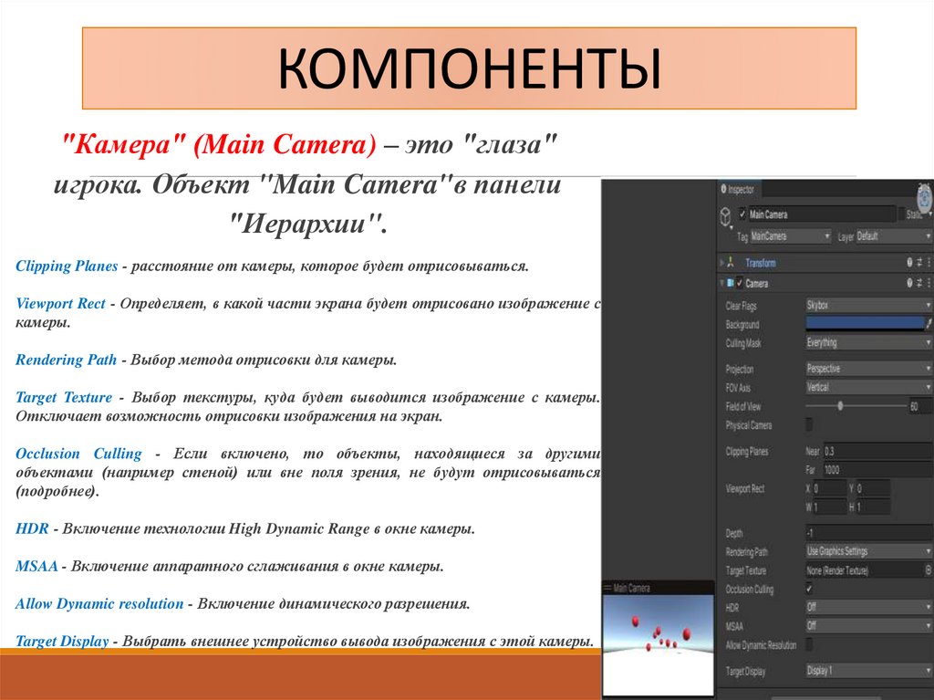Click the Occlusion Culling blue term
934x700 pixels.
[x=78, y=454]
